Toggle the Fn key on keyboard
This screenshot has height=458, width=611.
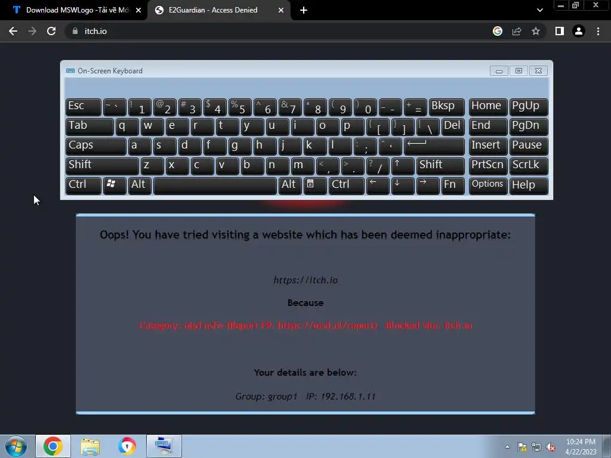click(453, 186)
